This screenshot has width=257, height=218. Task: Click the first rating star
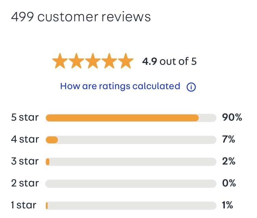tap(60, 61)
